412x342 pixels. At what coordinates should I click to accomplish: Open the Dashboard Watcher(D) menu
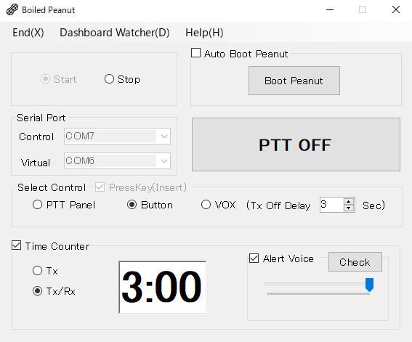[115, 33]
